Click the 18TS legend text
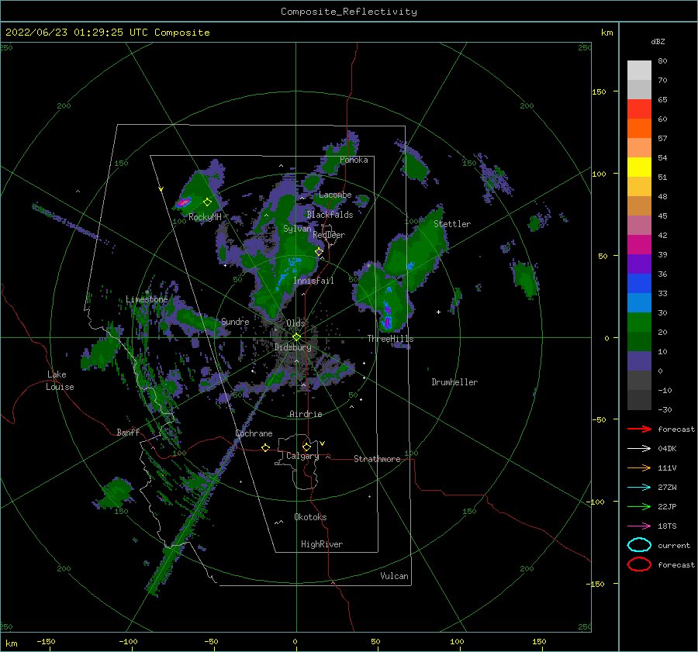This screenshot has height=652, width=698. click(x=667, y=526)
